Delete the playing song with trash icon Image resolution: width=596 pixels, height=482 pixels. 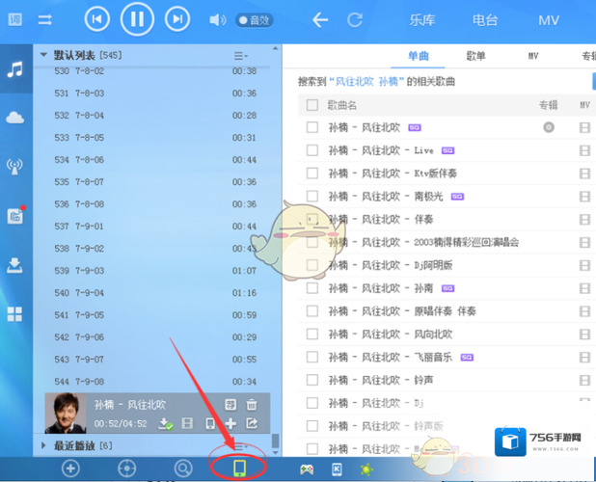pyautogui.click(x=252, y=405)
